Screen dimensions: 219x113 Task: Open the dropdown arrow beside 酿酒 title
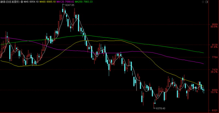pyautogui.click(x=22, y=2)
